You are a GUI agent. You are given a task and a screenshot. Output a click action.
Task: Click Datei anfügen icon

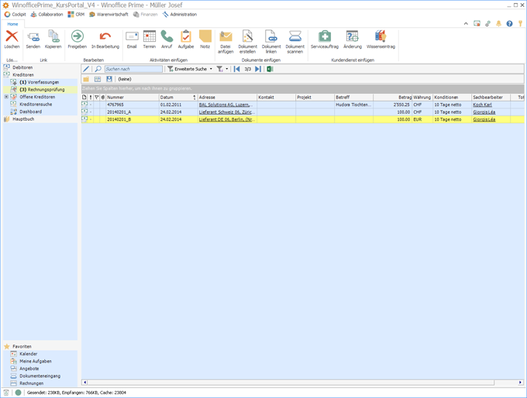[x=226, y=36]
